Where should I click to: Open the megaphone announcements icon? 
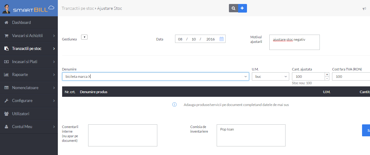pos(364,9)
